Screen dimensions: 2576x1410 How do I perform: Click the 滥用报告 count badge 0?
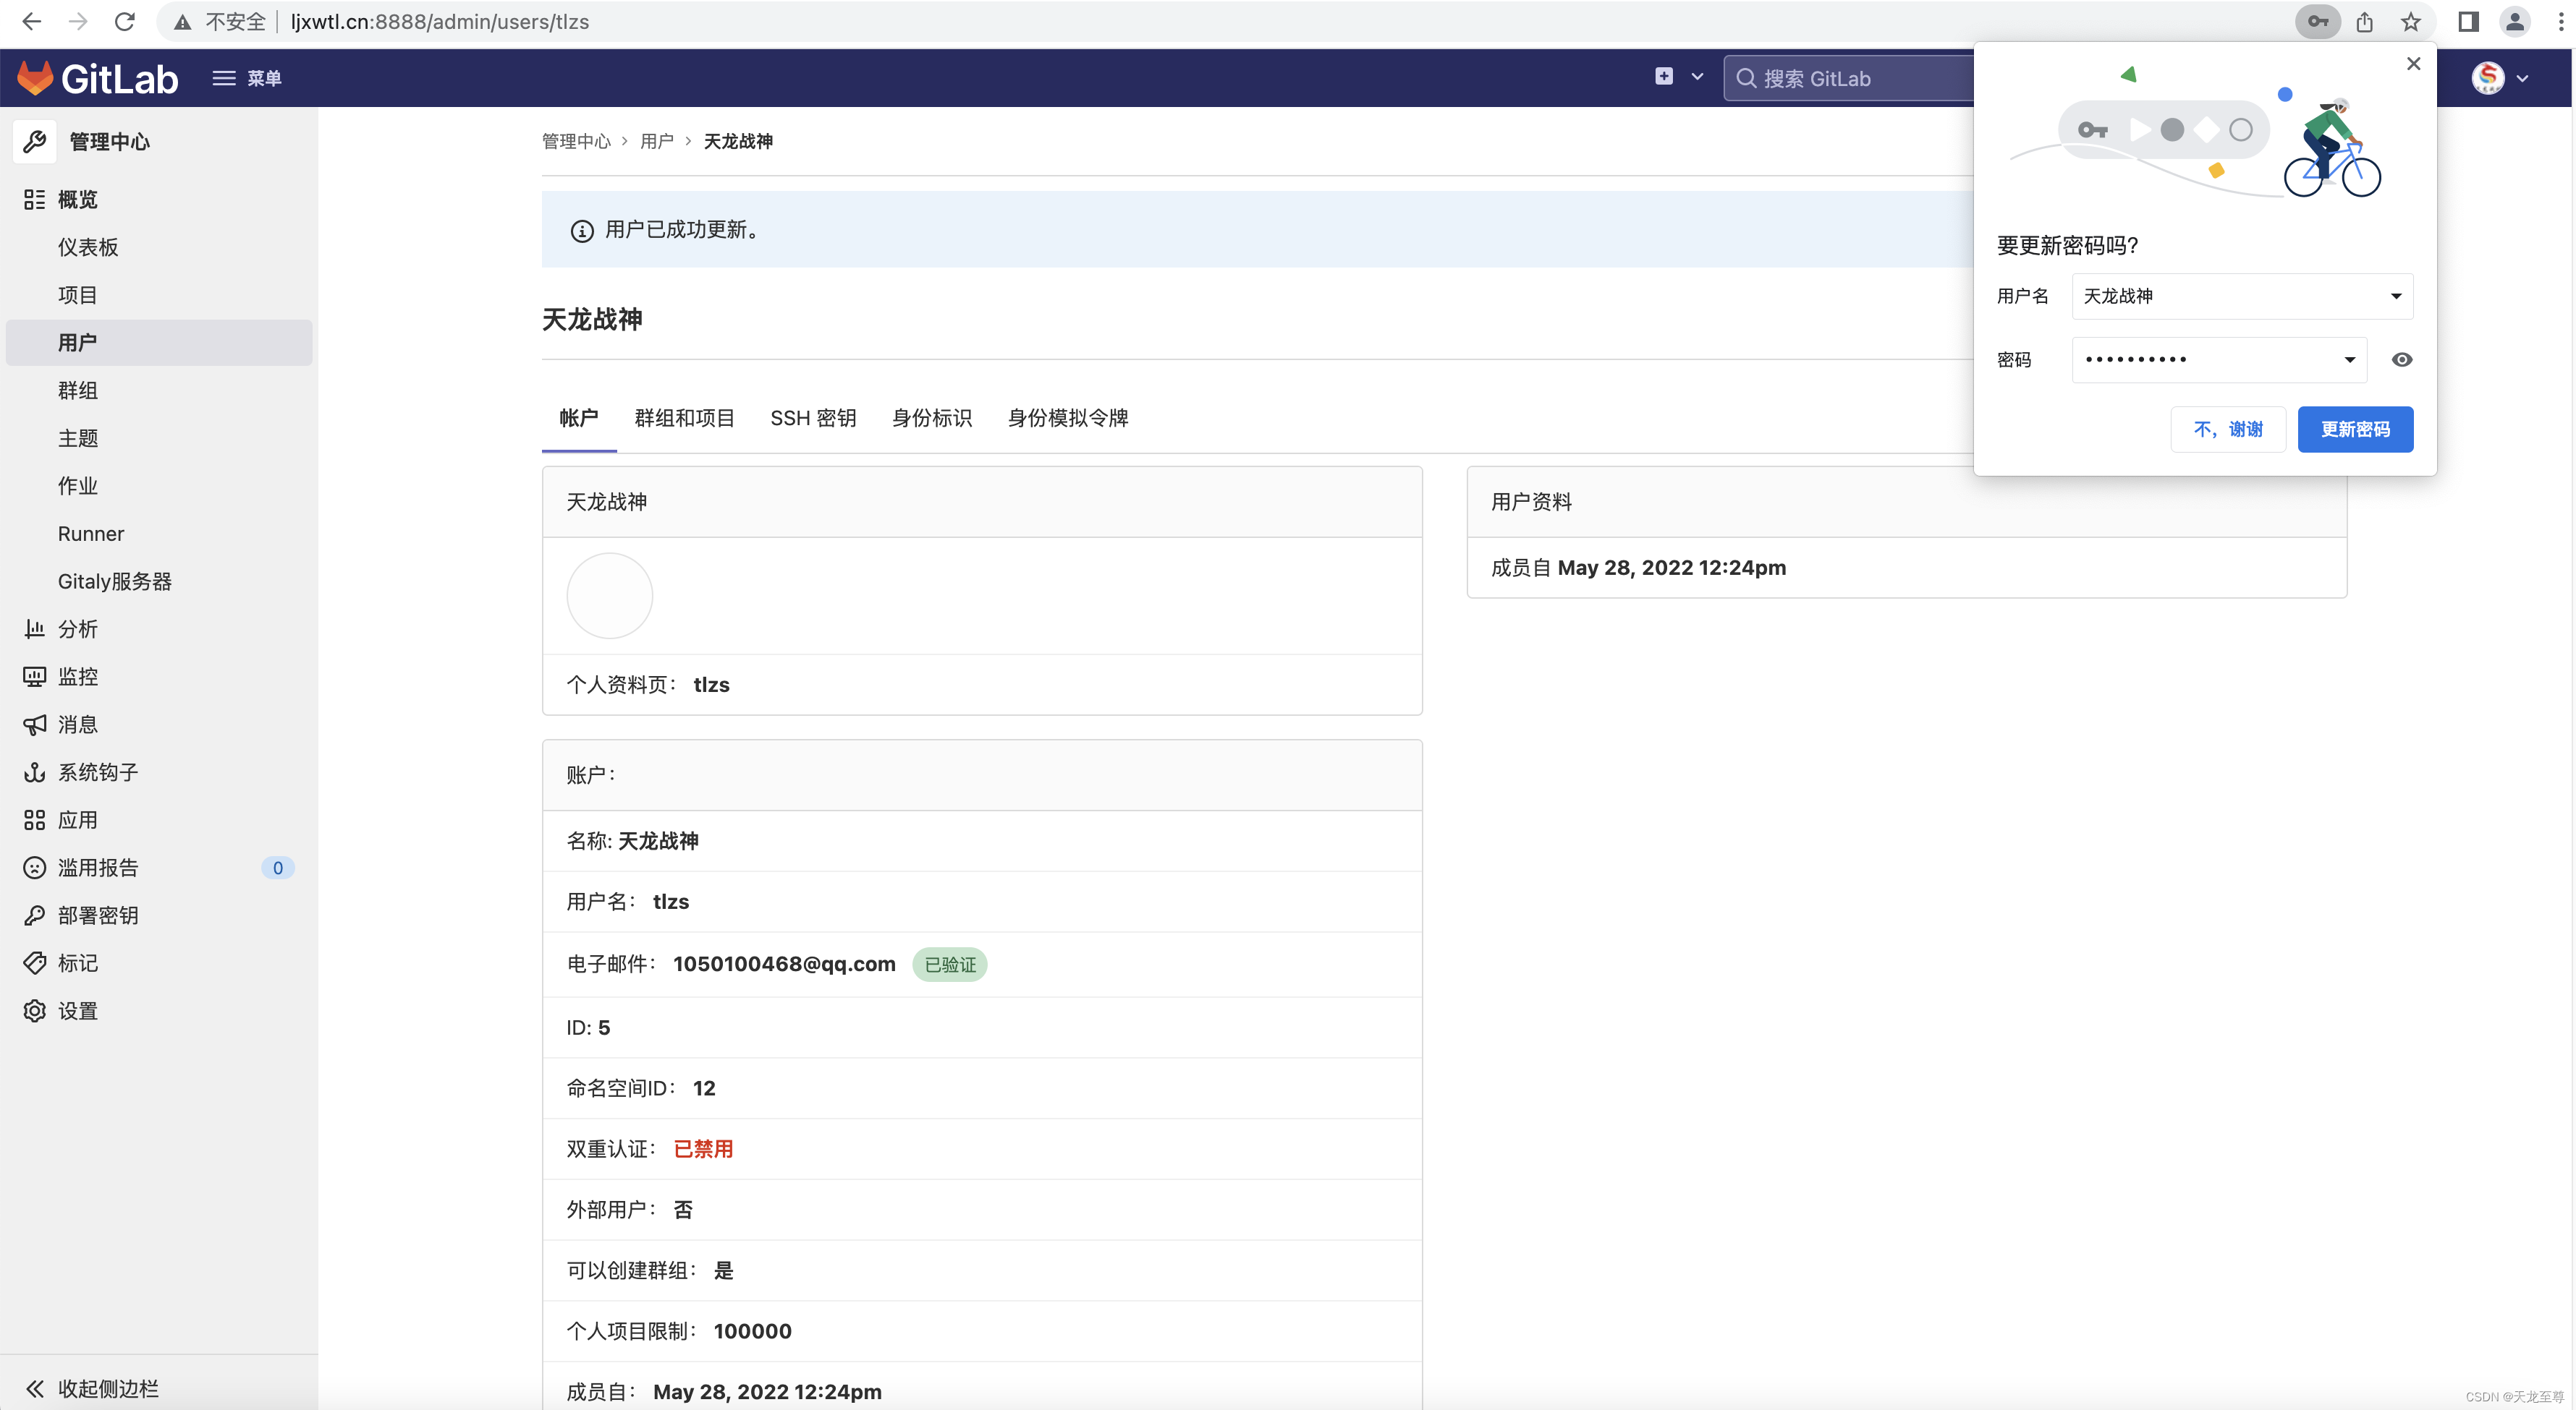(278, 868)
